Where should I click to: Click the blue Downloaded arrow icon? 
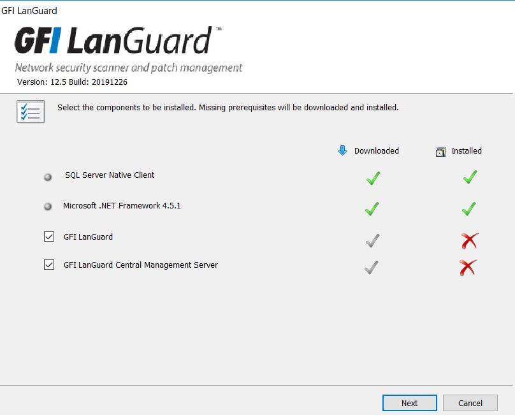point(342,150)
